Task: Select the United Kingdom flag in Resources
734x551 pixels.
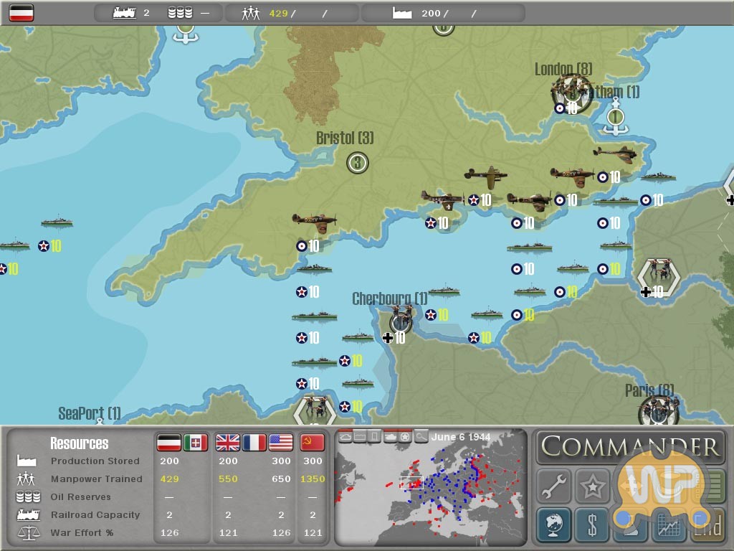Action: tap(228, 443)
